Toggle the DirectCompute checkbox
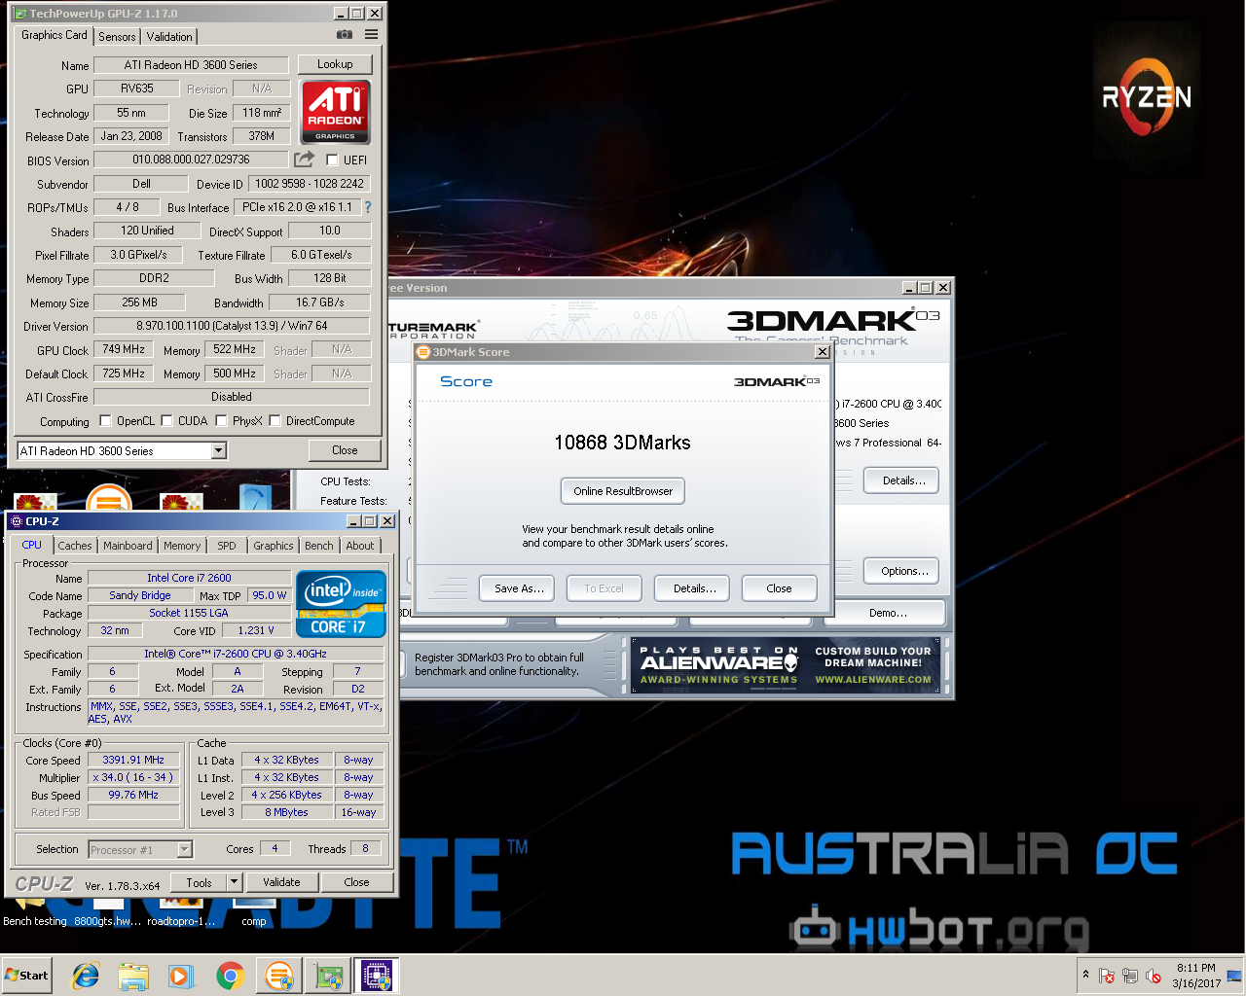 pos(275,421)
